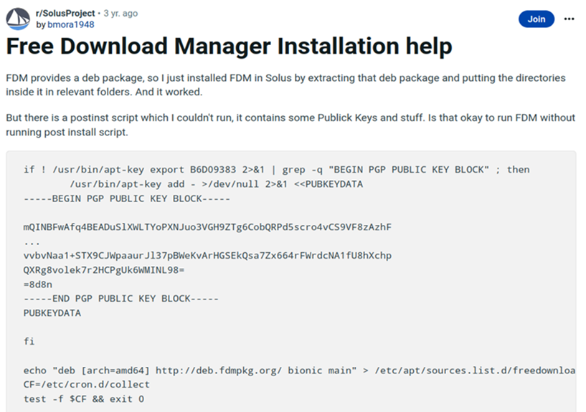Click the 'END PGP PUBLIC KEY BLOCK' line
This screenshot has height=412, width=586.
(x=120, y=299)
